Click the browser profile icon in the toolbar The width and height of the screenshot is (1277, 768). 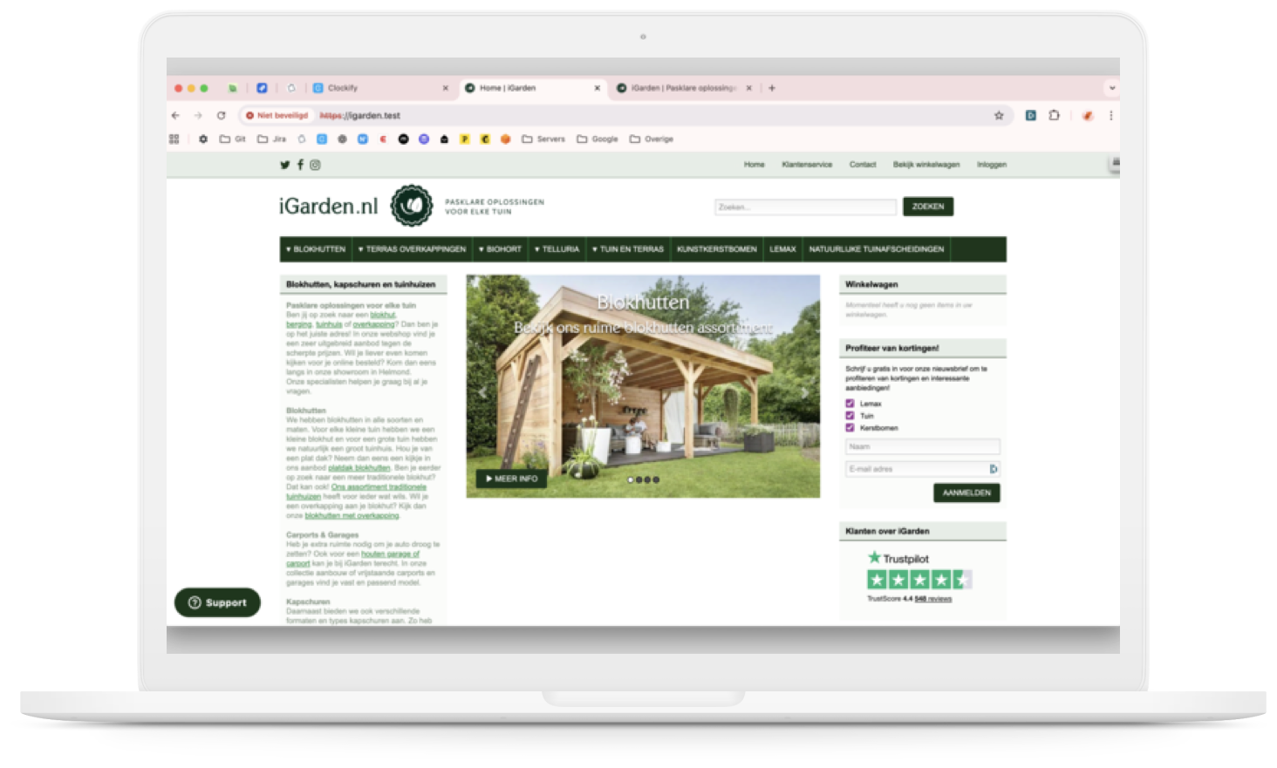coord(1087,114)
